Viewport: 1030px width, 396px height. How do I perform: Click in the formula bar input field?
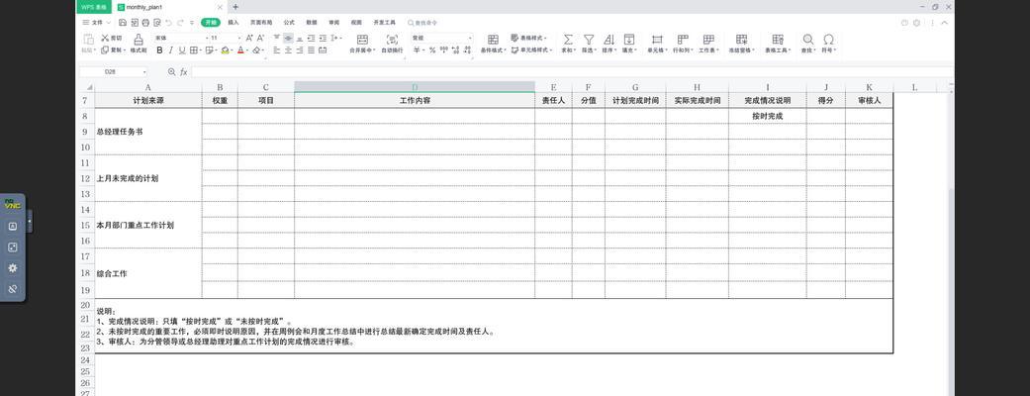click(572, 71)
